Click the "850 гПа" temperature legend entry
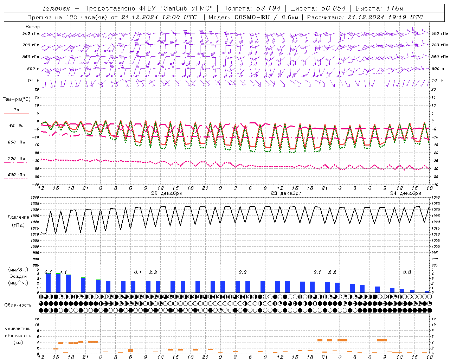The height and width of the screenshot is (360, 450). 17,142
